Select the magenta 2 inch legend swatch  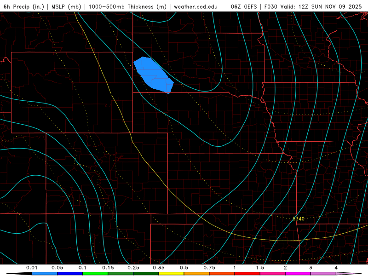coord(298,274)
